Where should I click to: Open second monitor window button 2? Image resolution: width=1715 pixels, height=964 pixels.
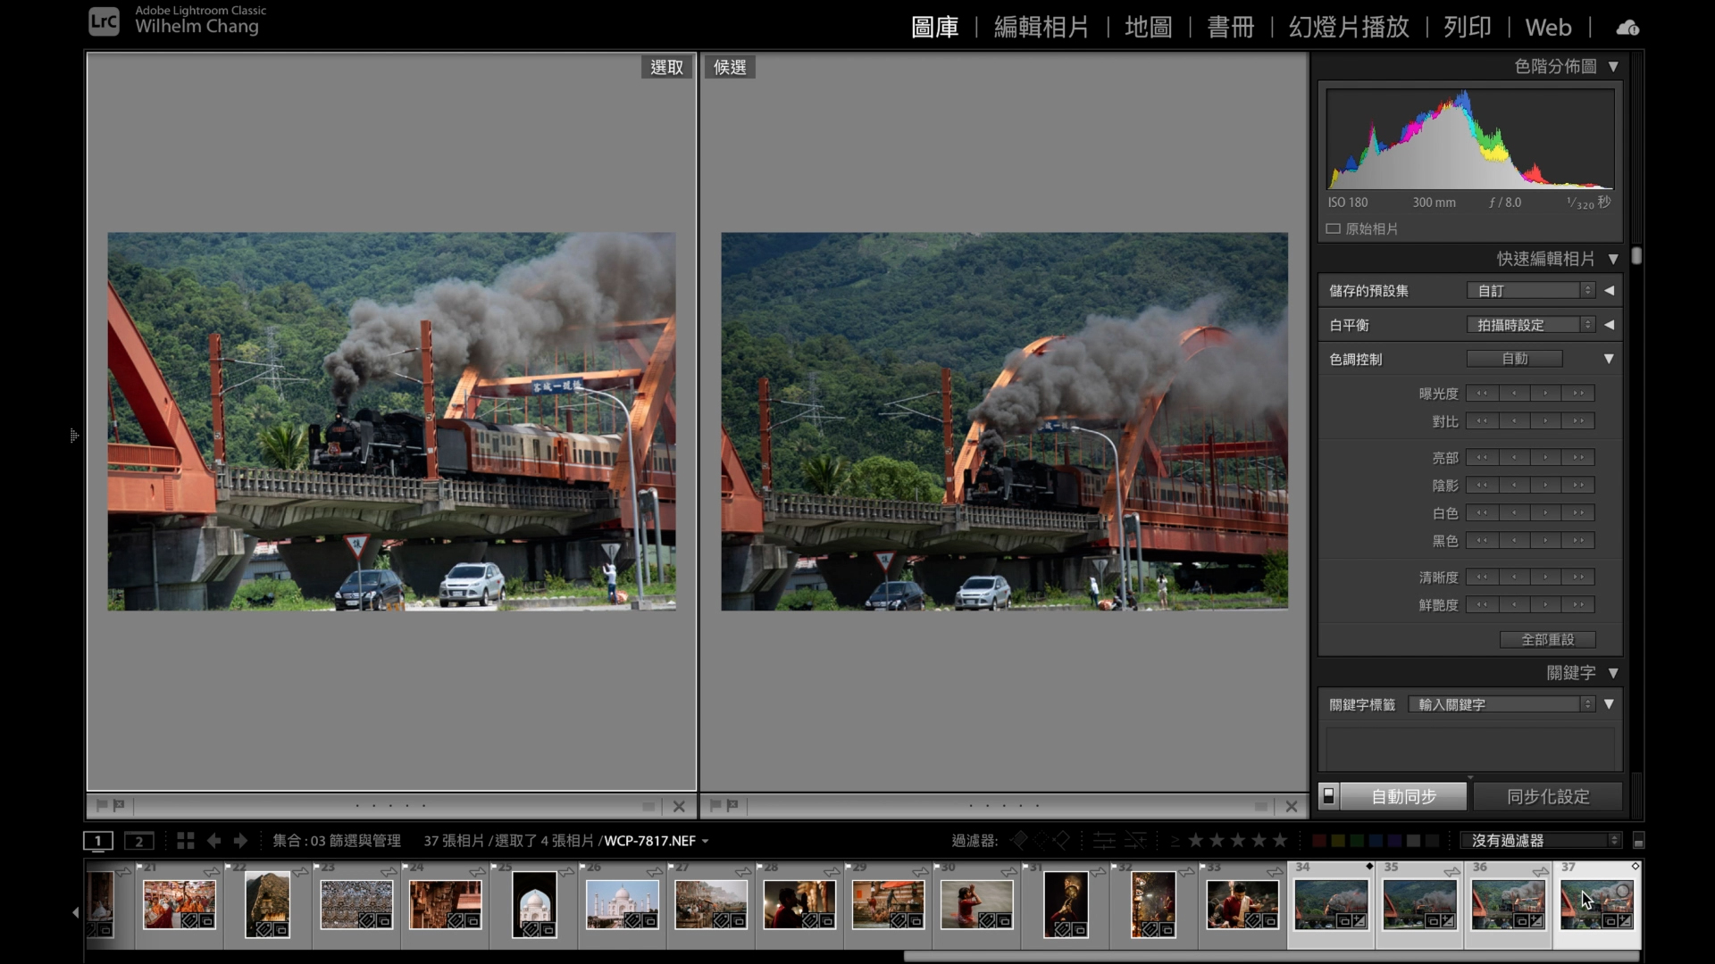[138, 841]
